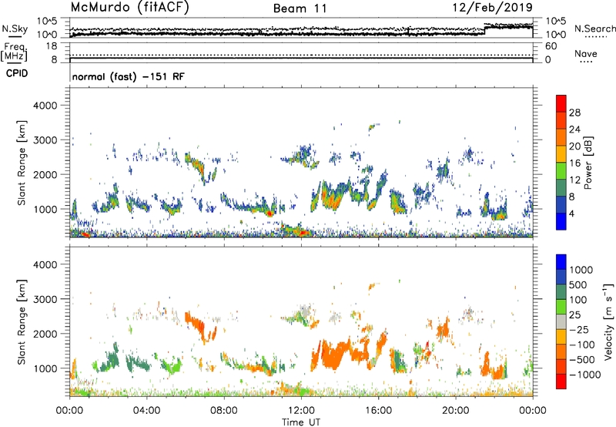
Task: Click the '18' tick on frequency axis
Action: pos(52,46)
